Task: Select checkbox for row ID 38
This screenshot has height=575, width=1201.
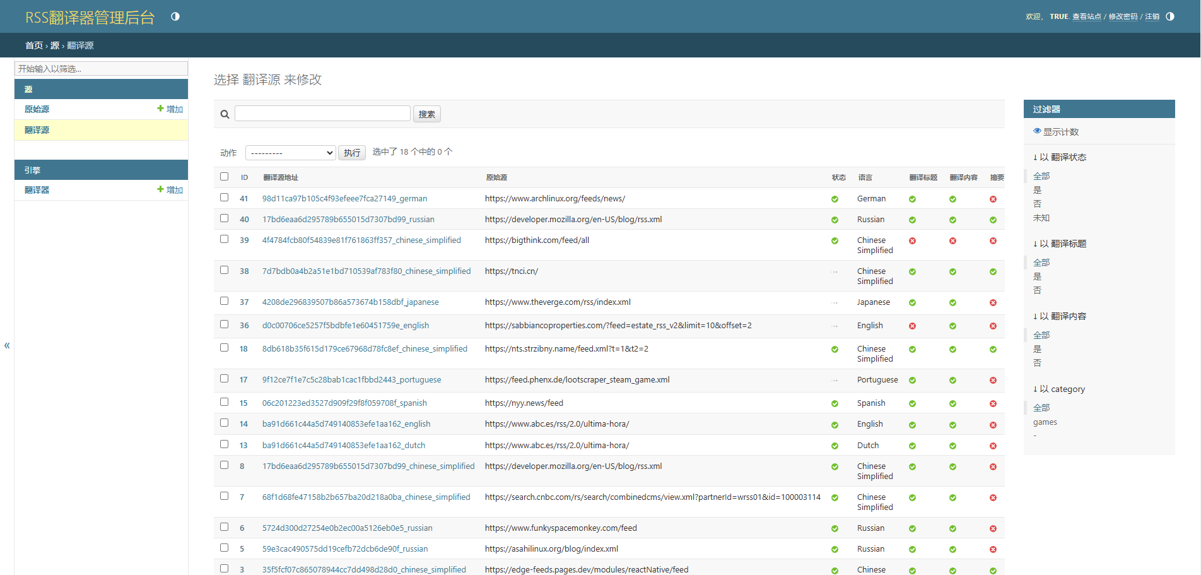Action: pos(224,270)
